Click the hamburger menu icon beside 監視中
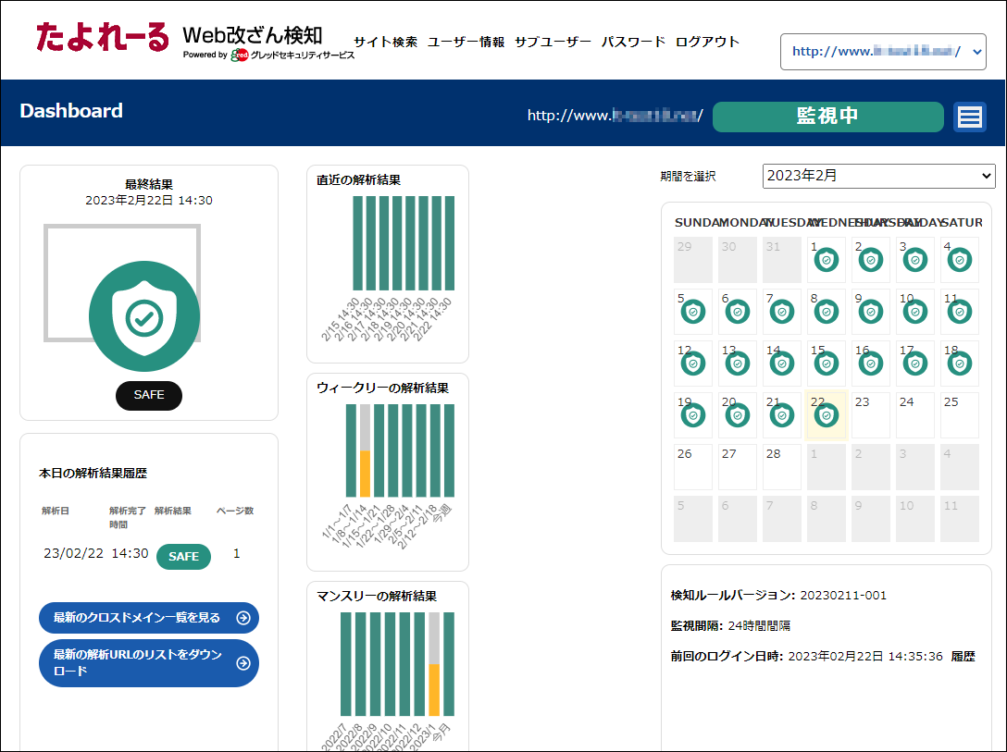This screenshot has width=1007, height=752. click(x=969, y=117)
